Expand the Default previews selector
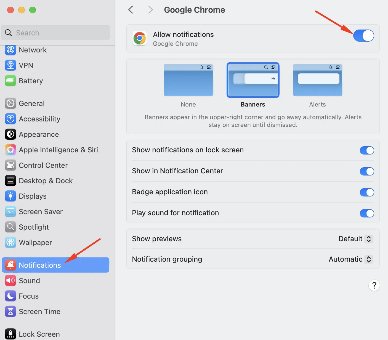 (x=355, y=239)
